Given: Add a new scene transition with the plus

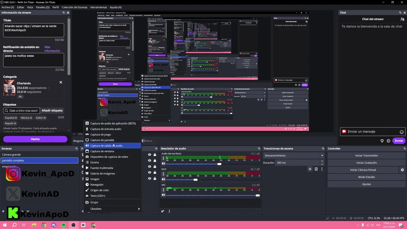Looking at the screenshot, I should 310,169.
